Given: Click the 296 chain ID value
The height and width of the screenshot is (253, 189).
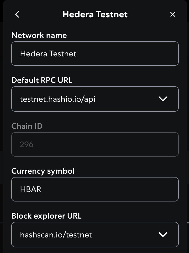Looking at the screenshot, I should (x=27, y=144).
